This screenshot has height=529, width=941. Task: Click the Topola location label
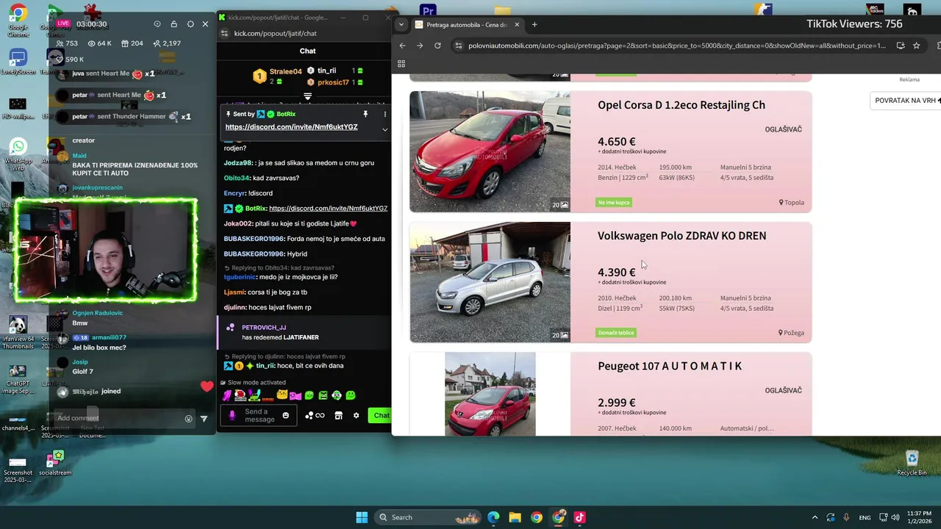(x=792, y=203)
